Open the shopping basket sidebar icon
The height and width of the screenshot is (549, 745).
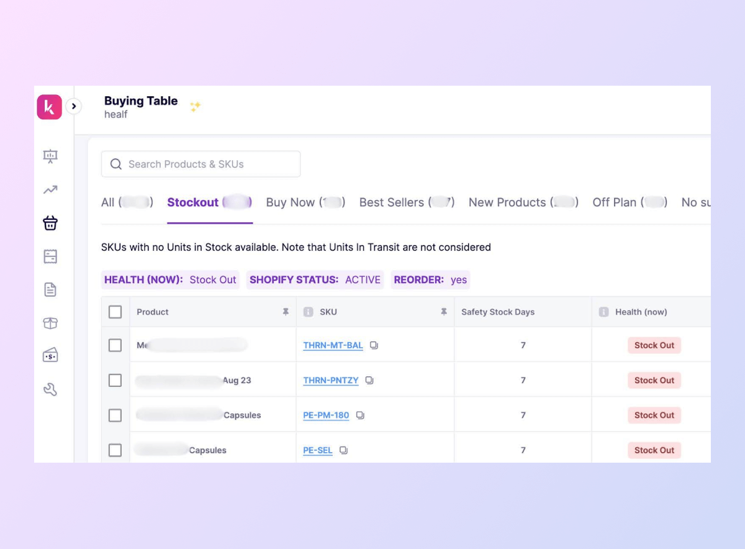[x=50, y=223]
